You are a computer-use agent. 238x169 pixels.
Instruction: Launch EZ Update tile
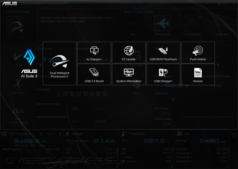tap(129, 53)
